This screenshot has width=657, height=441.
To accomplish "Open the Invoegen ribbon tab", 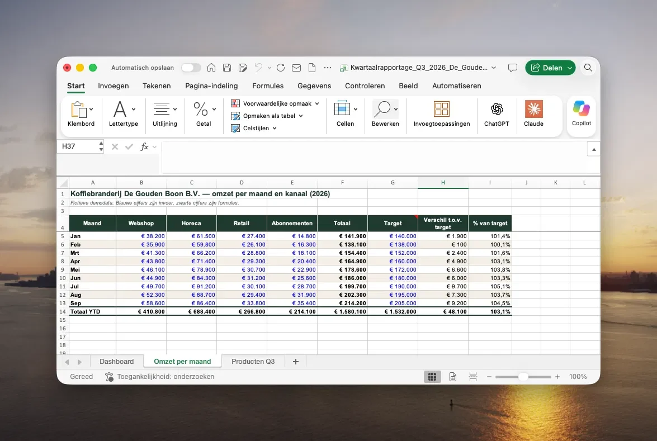I will pos(113,86).
